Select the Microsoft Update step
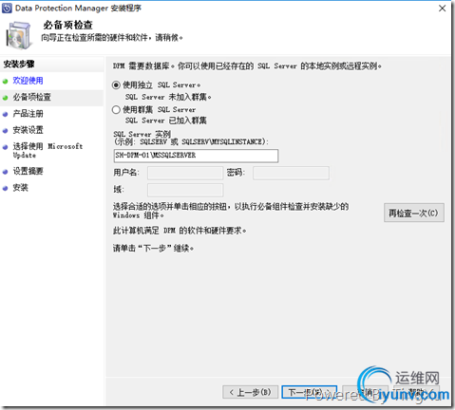 click(47, 150)
